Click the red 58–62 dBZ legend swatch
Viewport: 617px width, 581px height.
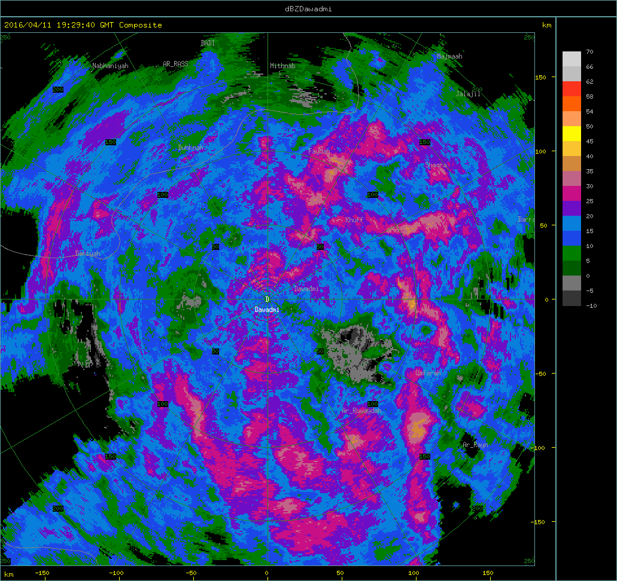[572, 89]
